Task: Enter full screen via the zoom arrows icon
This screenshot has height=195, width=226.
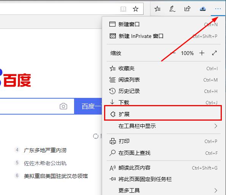Action: pyautogui.click(x=214, y=53)
